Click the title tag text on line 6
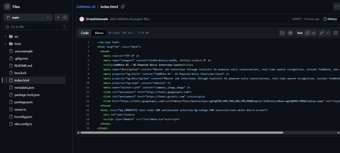Viewport: 340px width, 153px height. pos(148,65)
